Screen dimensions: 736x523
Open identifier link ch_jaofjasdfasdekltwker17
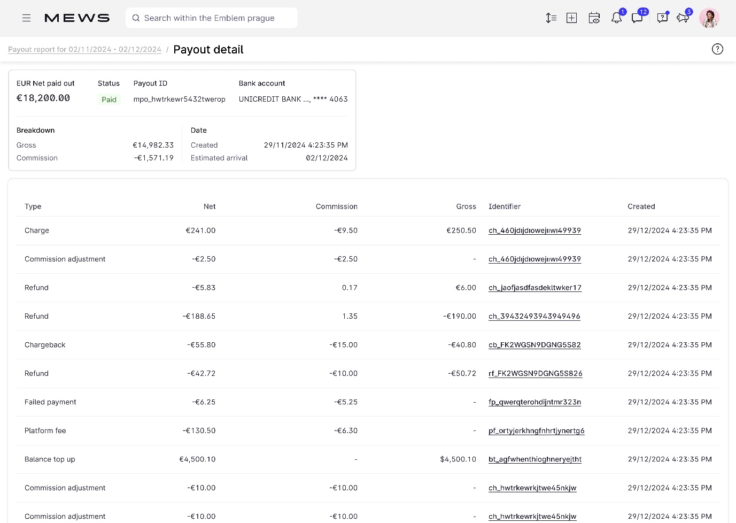point(534,287)
